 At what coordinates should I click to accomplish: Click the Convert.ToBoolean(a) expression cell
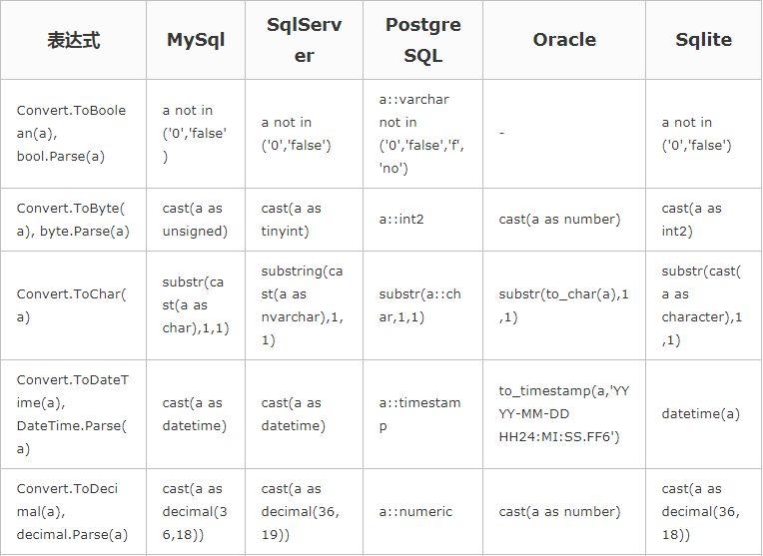coord(74,134)
